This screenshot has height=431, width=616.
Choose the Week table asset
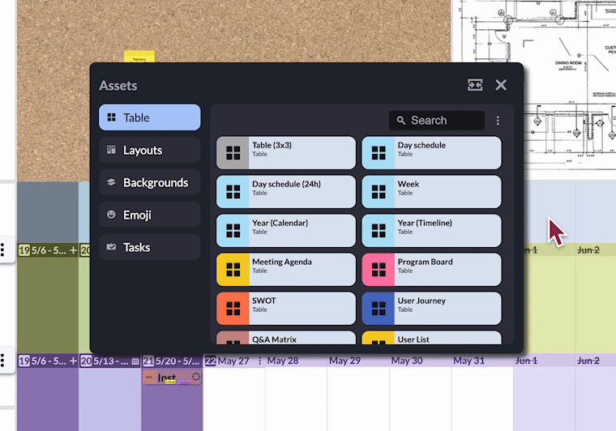(x=431, y=191)
